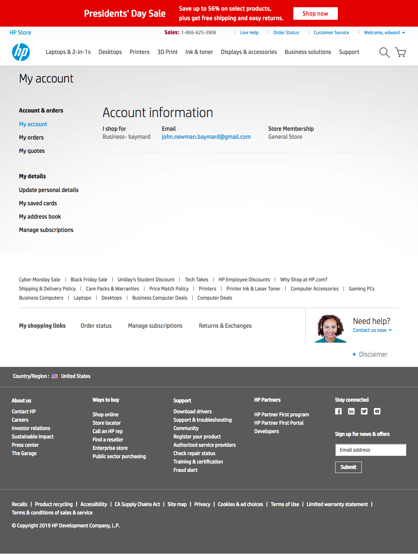Open the Price Match Policy link
Viewport: 418px width, 554px height.
(168, 289)
